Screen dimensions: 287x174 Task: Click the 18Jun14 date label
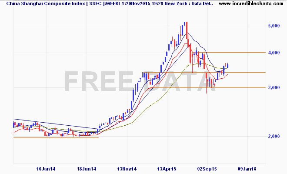pyautogui.click(x=87, y=169)
